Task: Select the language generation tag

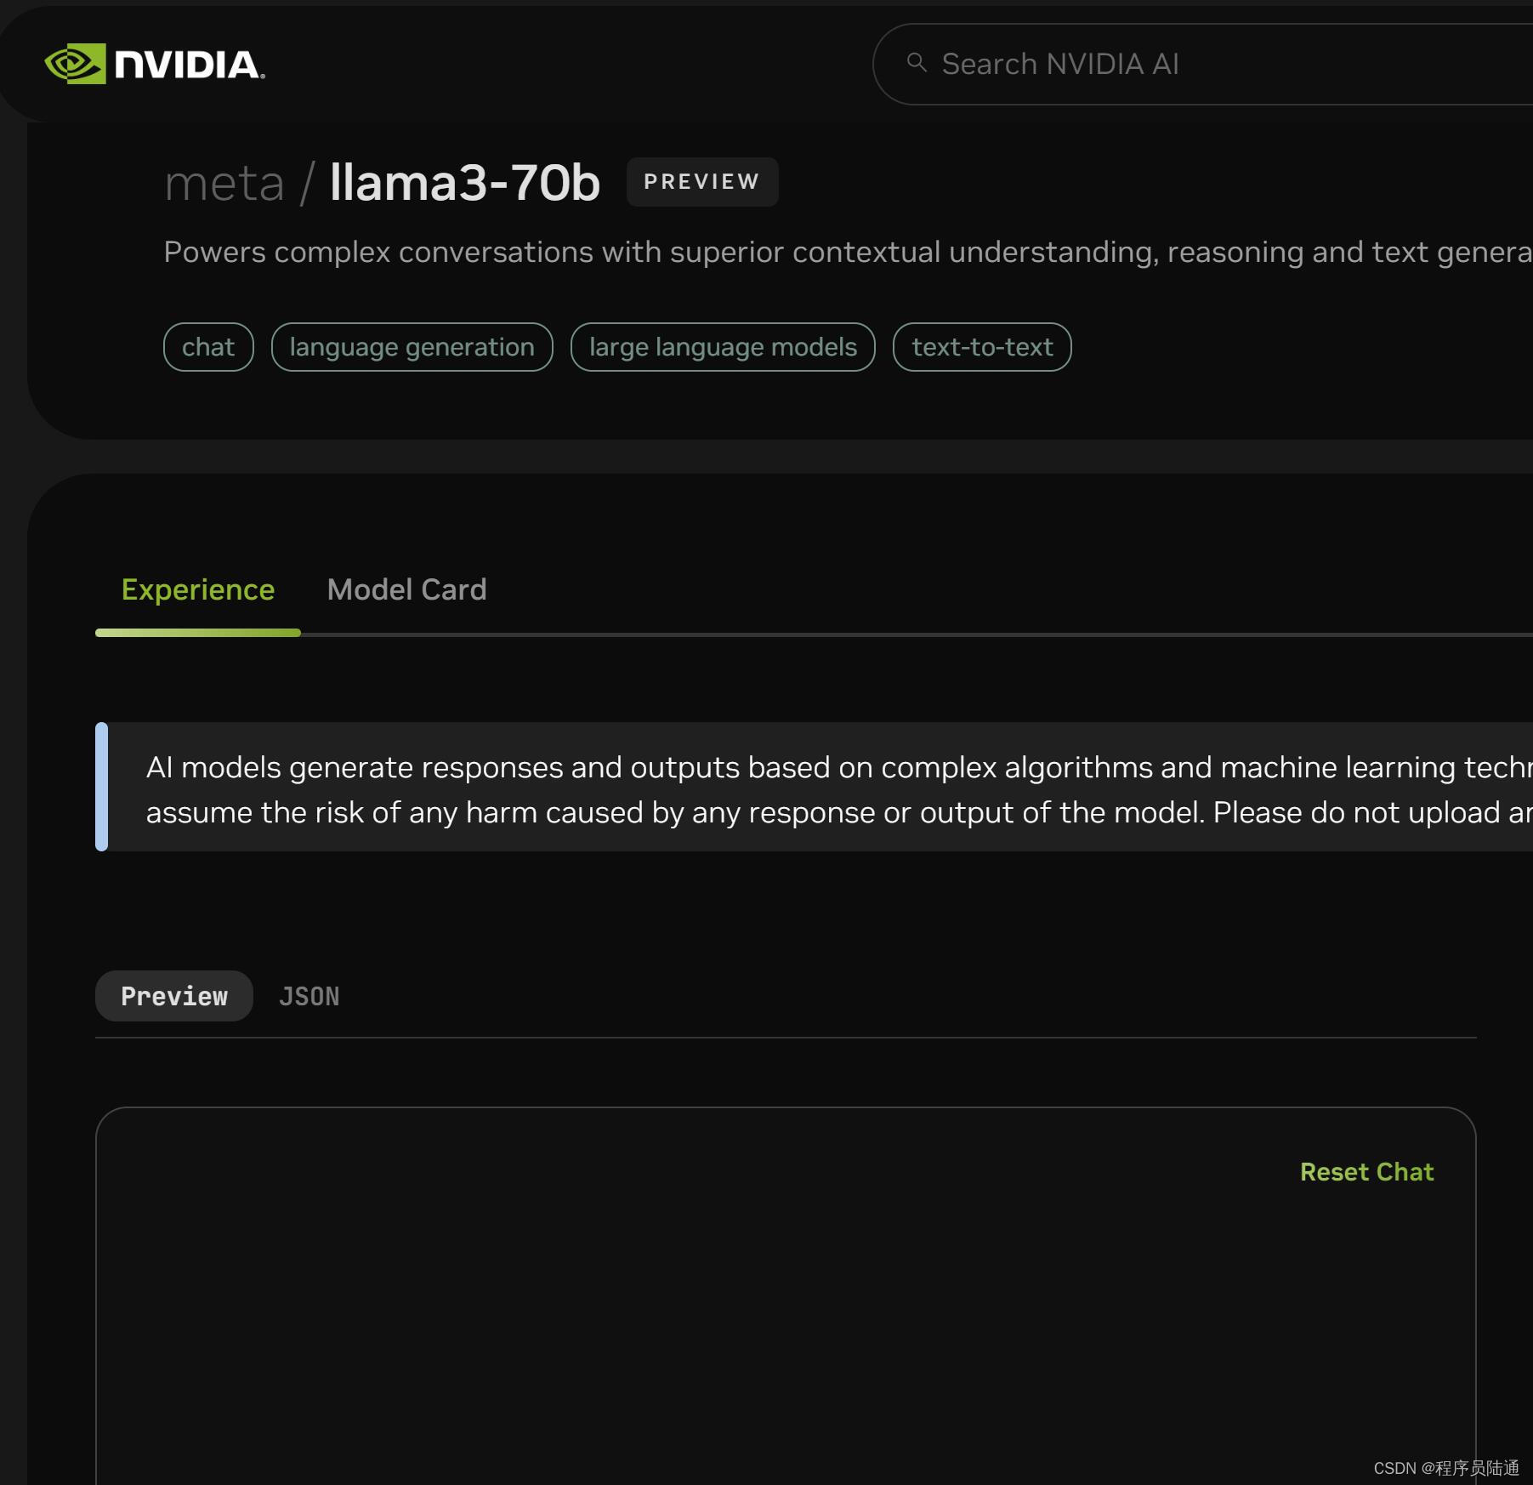Action: tap(412, 347)
